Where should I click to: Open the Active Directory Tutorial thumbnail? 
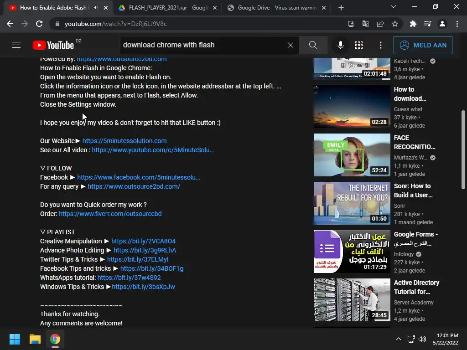(352, 300)
